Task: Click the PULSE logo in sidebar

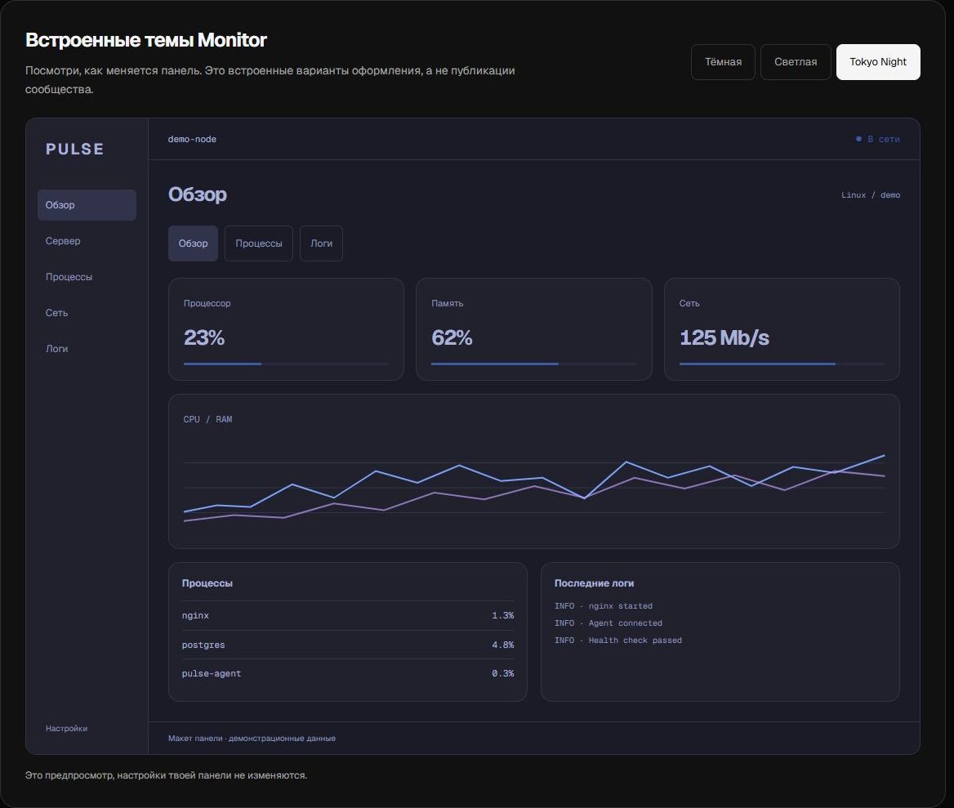Action: pyautogui.click(x=75, y=149)
